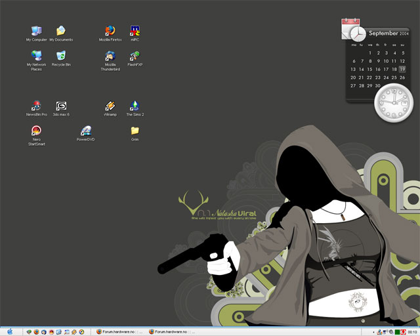Select date 24 in the calendar widget
Screen dimensions: 420x336
coord(386,77)
